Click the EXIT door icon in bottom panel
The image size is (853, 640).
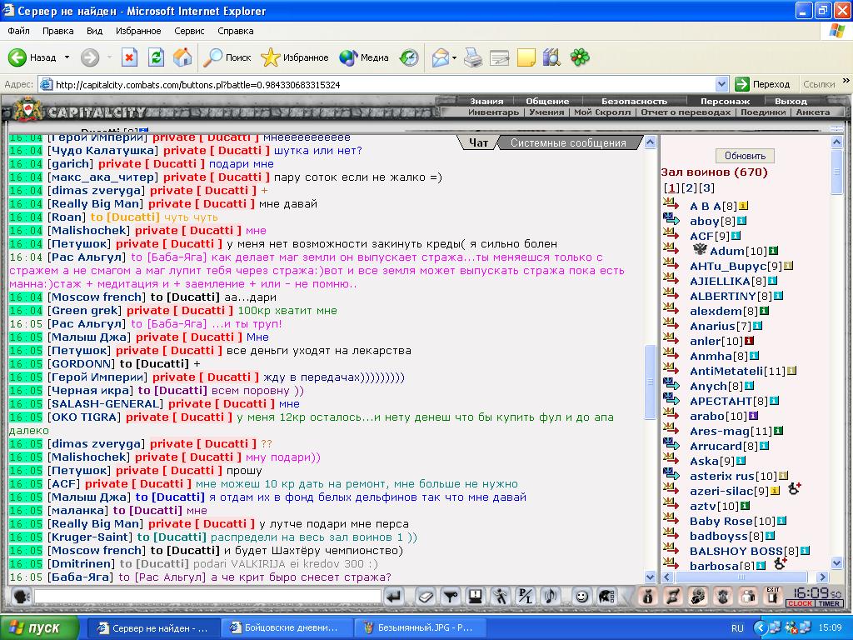[772, 596]
